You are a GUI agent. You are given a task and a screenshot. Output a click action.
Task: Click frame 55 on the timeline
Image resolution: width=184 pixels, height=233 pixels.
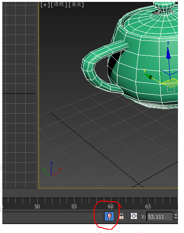pyautogui.click(x=74, y=206)
